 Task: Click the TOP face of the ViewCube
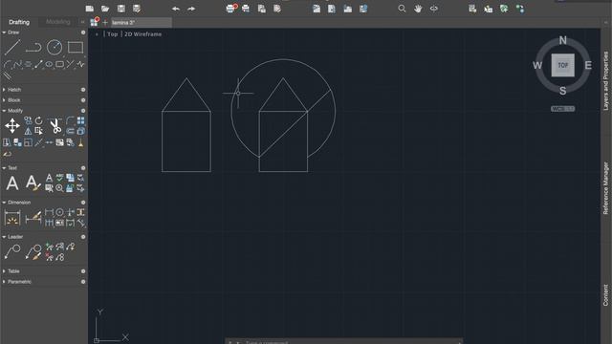click(x=563, y=66)
